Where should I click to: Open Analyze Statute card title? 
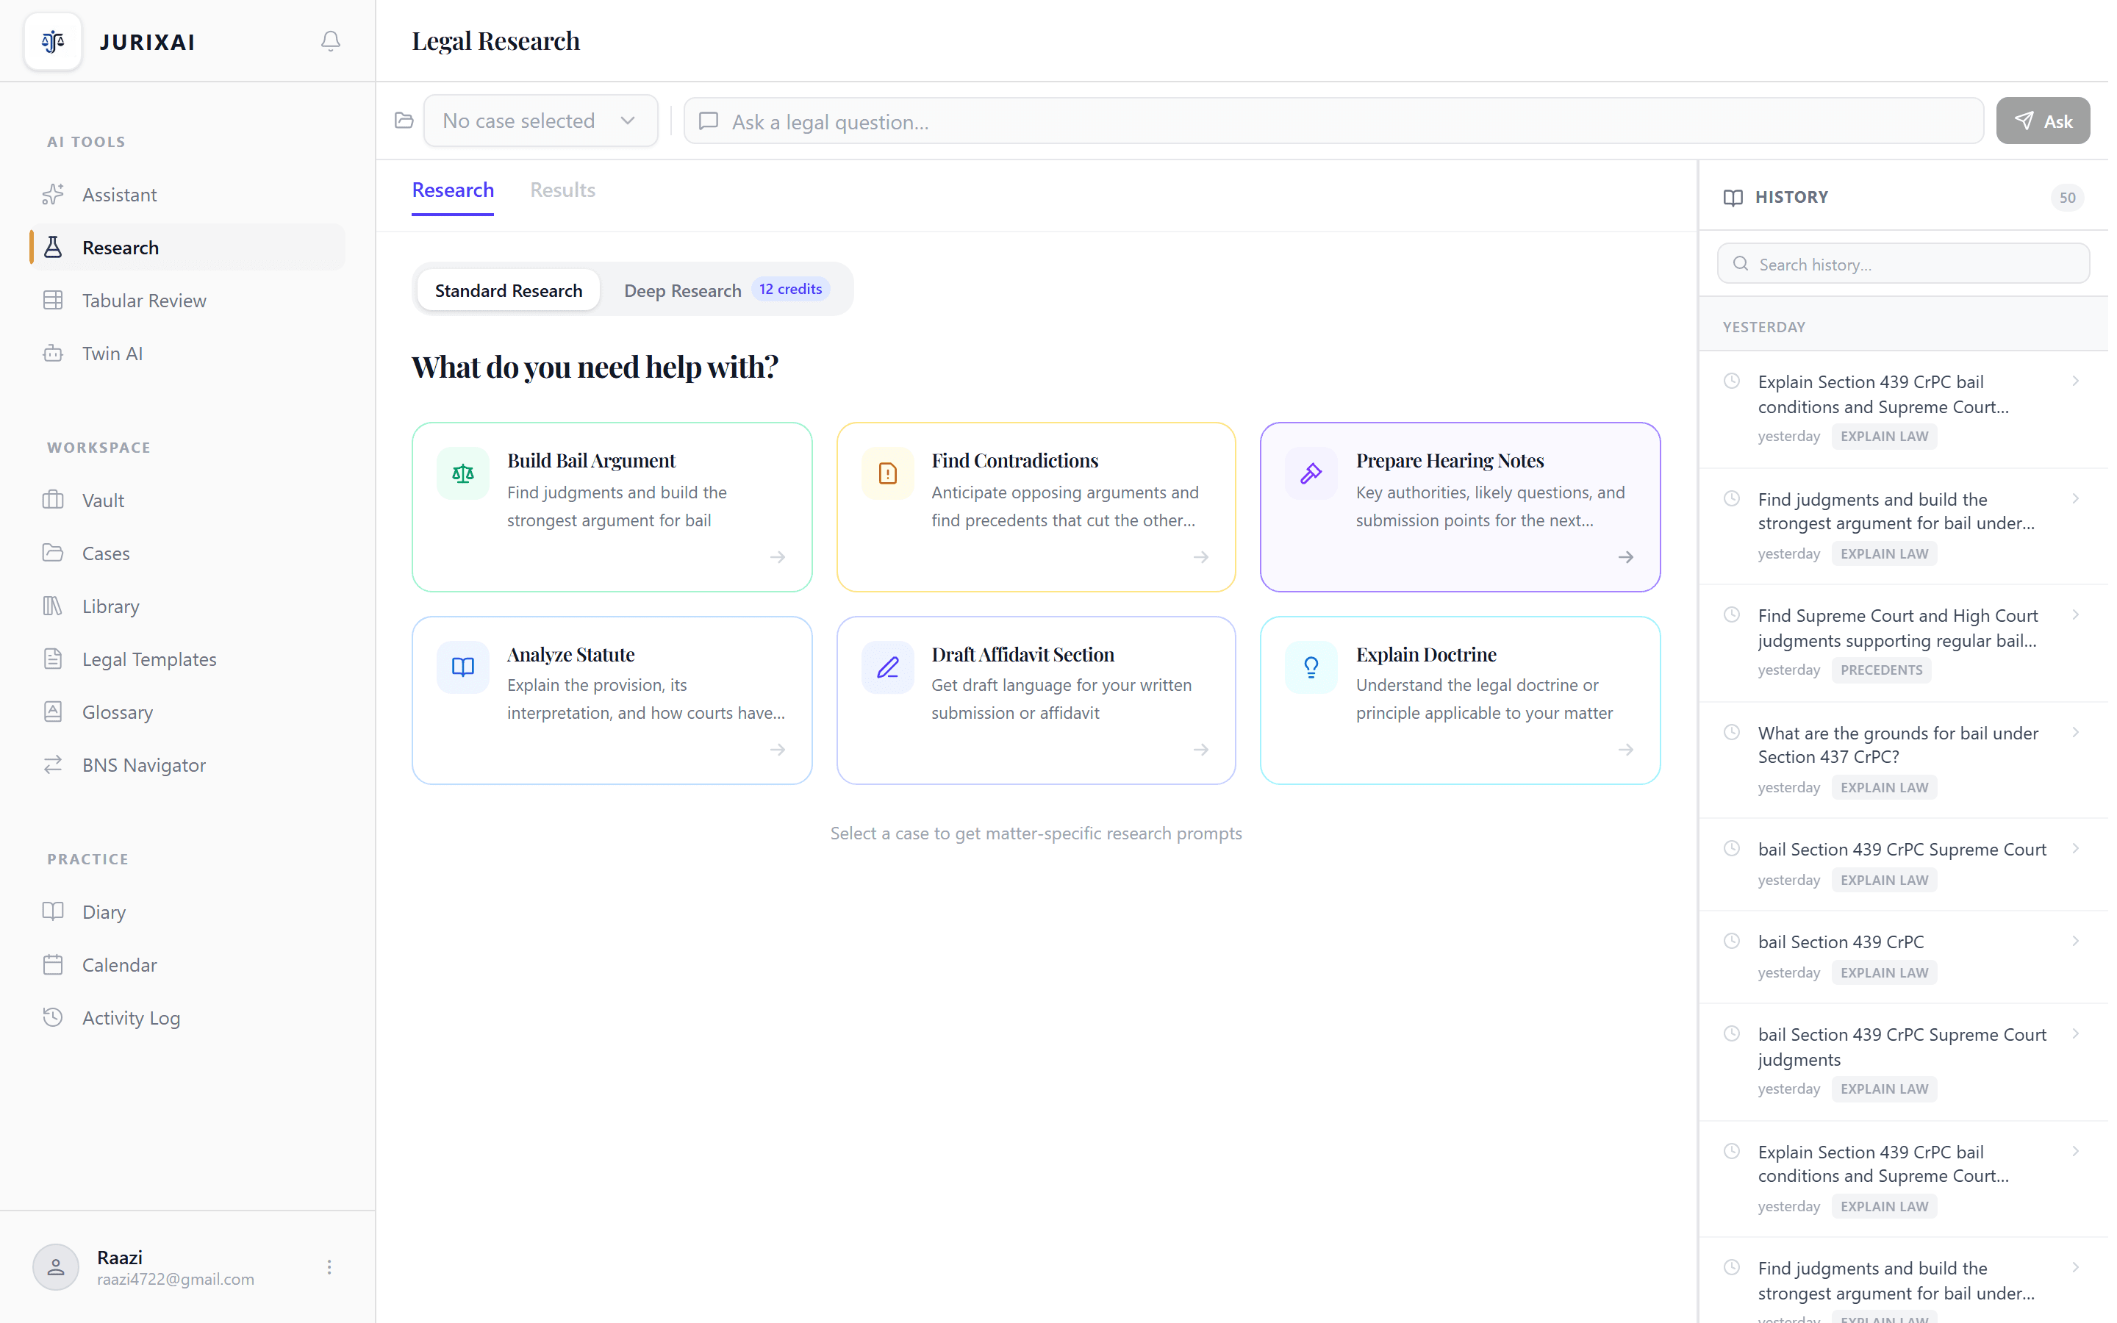(x=571, y=654)
